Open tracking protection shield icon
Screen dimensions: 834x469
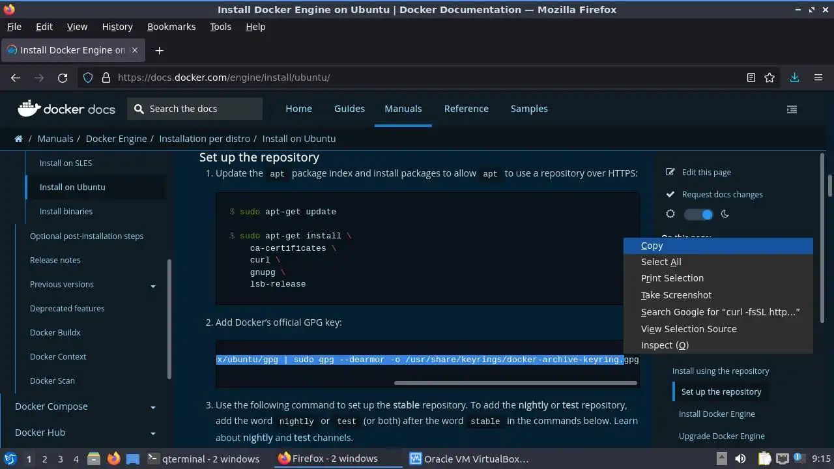coord(88,78)
